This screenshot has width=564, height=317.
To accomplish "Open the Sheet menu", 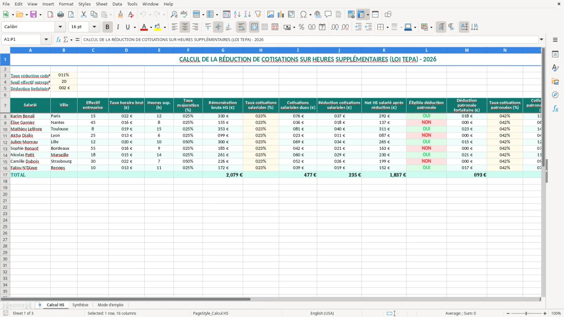I will (102, 4).
